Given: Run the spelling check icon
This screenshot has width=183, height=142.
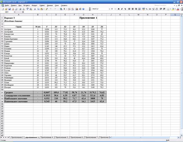Looking at the screenshot, I should point(27,9).
